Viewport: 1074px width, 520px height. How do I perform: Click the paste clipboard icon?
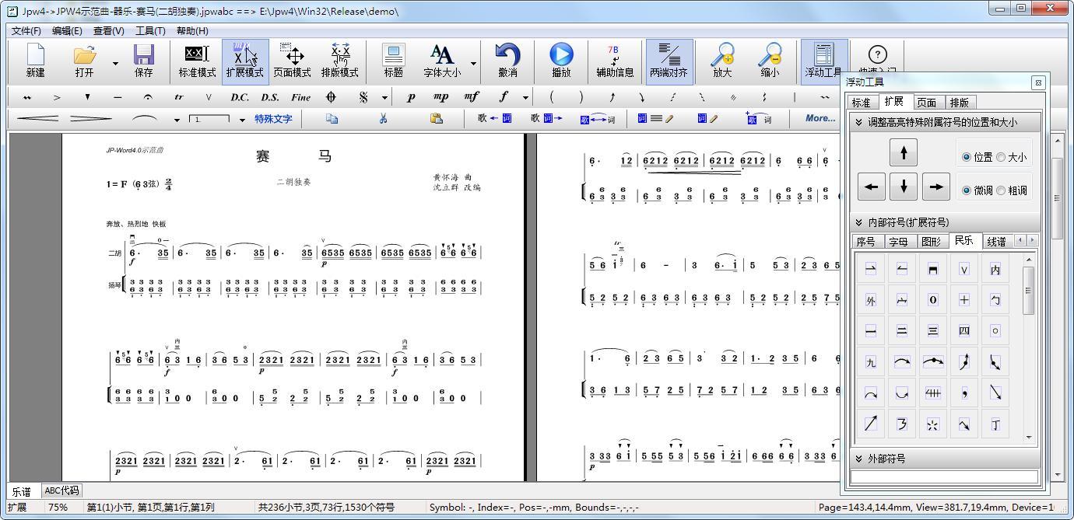[x=436, y=119]
